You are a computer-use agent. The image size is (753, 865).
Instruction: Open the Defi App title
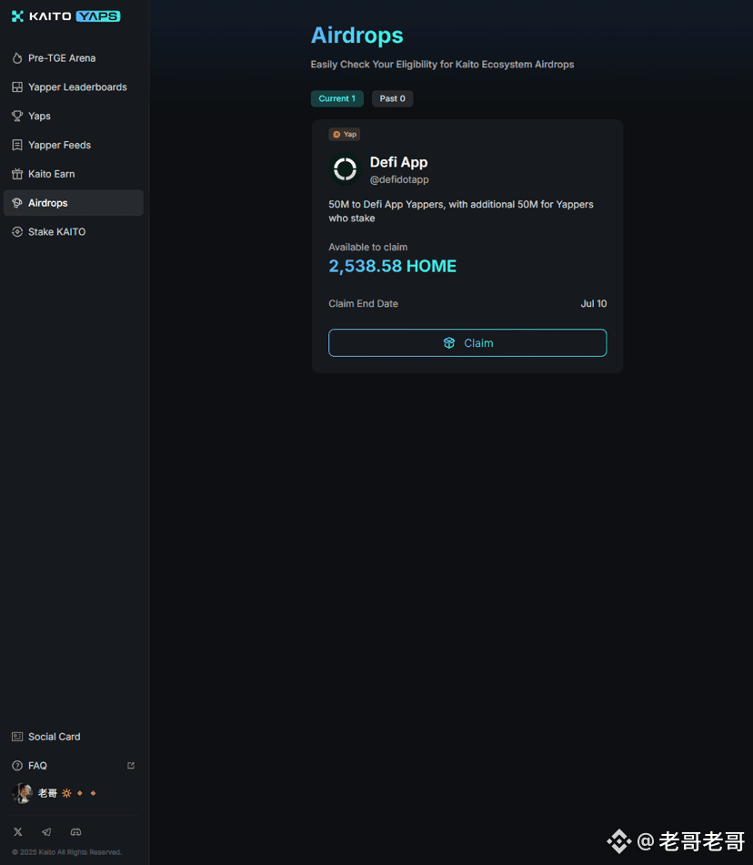coord(399,162)
